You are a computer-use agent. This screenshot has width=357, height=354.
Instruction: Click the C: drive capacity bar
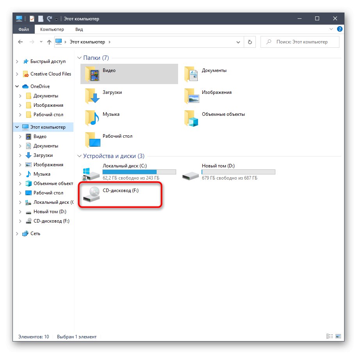pyautogui.click(x=139, y=172)
